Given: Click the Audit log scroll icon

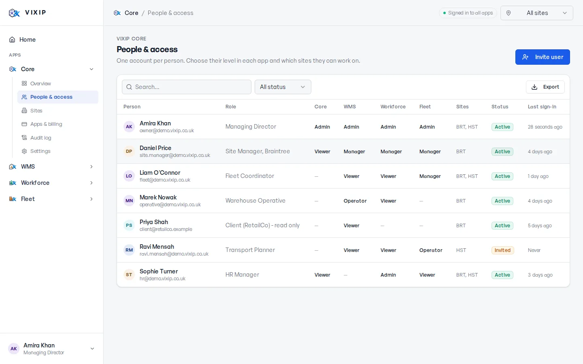Looking at the screenshot, I should coord(24,138).
